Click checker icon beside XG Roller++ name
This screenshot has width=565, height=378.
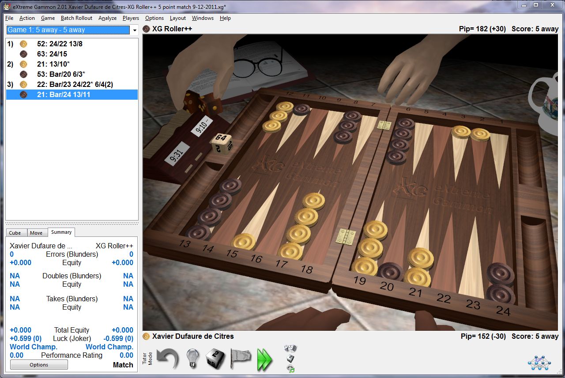(146, 29)
